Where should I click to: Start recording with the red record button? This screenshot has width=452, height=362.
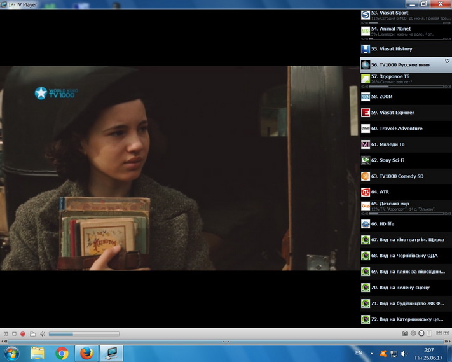pos(23,334)
